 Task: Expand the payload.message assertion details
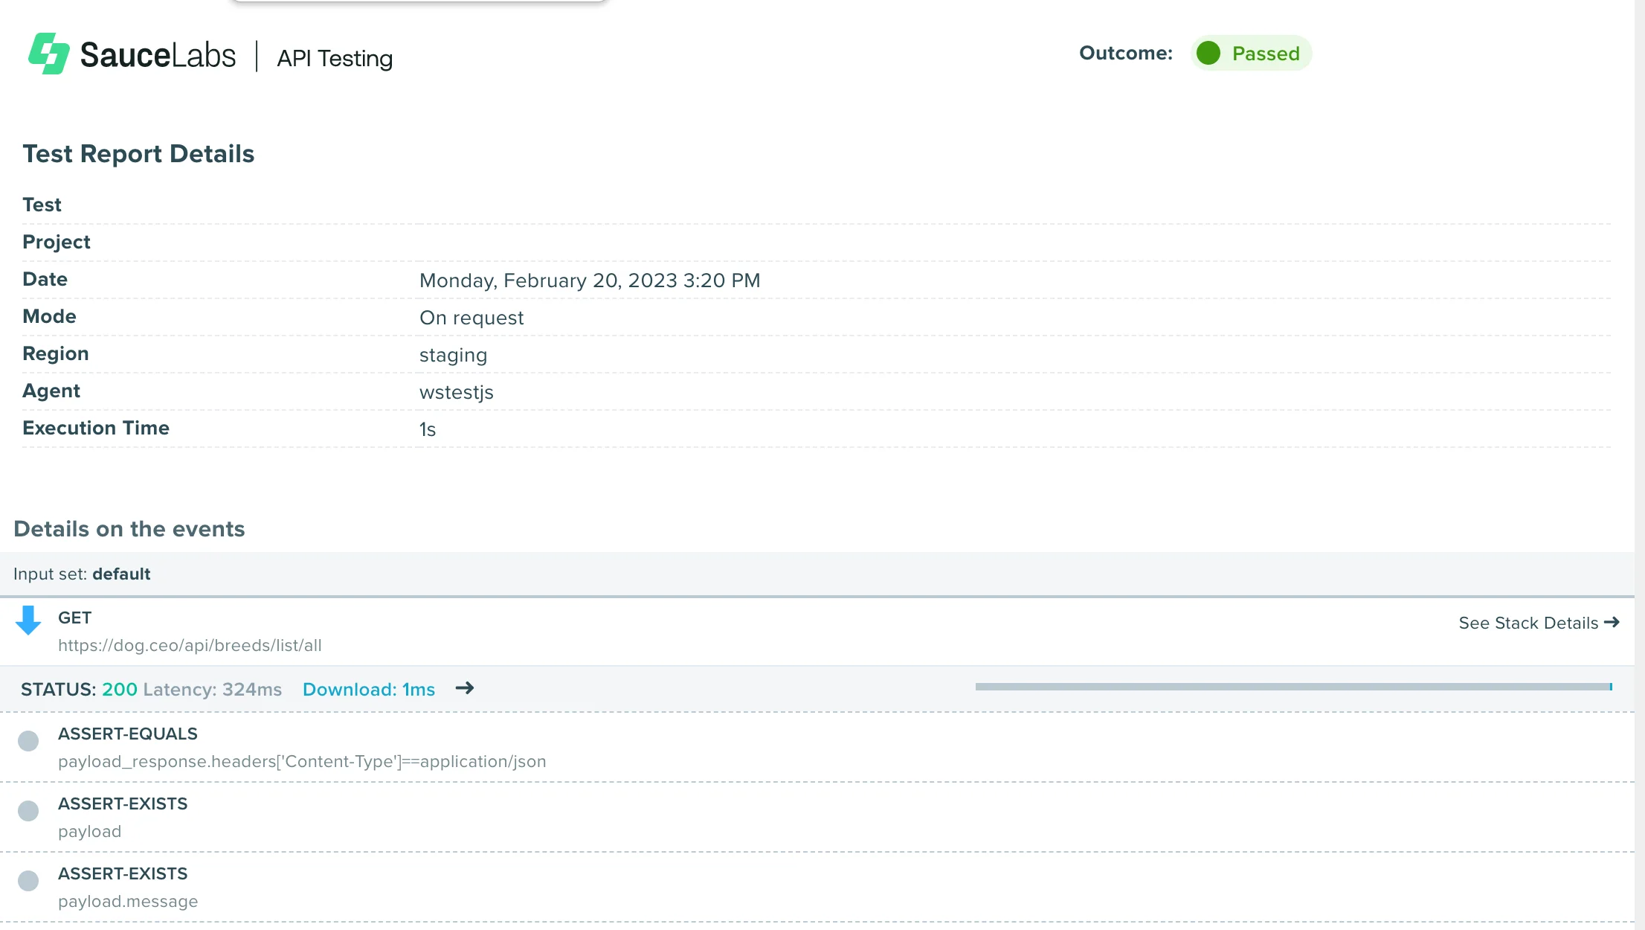point(123,873)
